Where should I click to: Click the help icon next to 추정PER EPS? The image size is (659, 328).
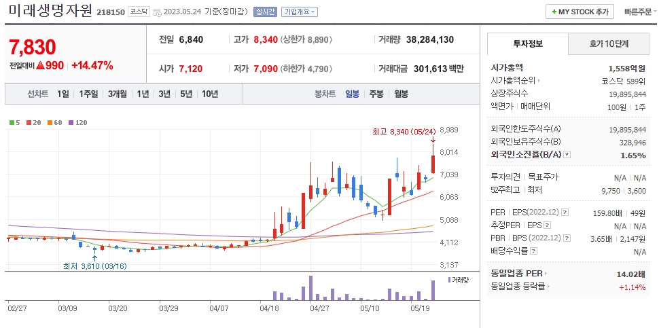coord(547,225)
